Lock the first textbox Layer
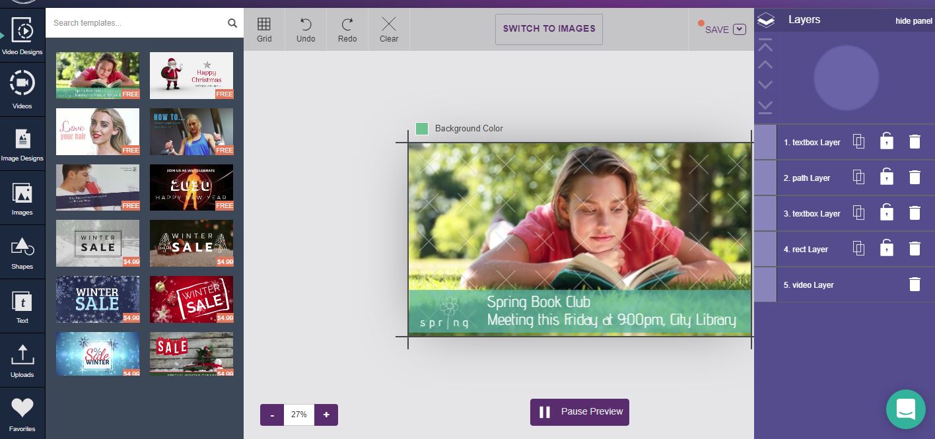935x439 pixels. coord(887,141)
